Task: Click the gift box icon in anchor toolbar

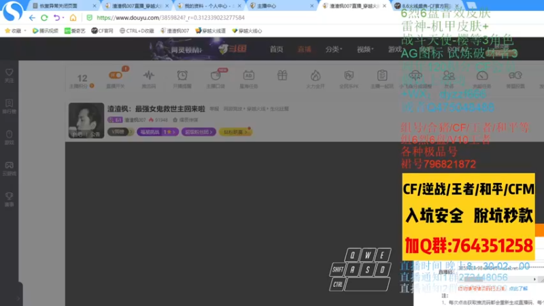Action: [282, 75]
